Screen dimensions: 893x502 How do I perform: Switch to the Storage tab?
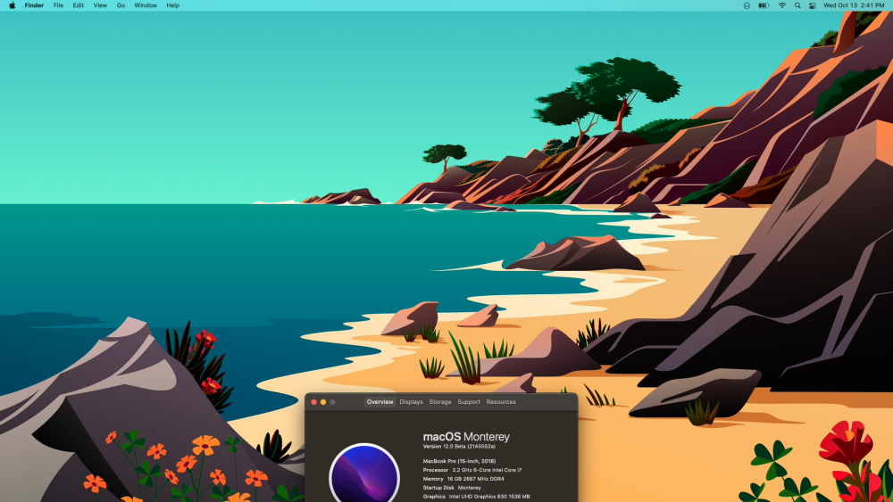(x=439, y=402)
